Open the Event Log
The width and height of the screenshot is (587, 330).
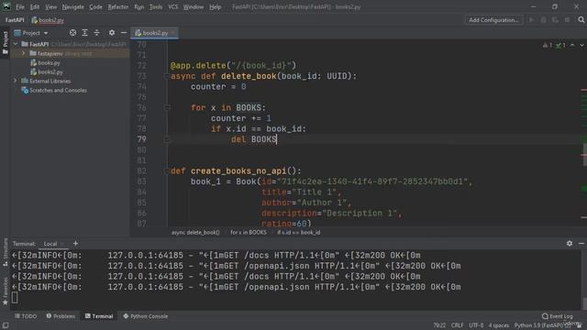coord(558,316)
